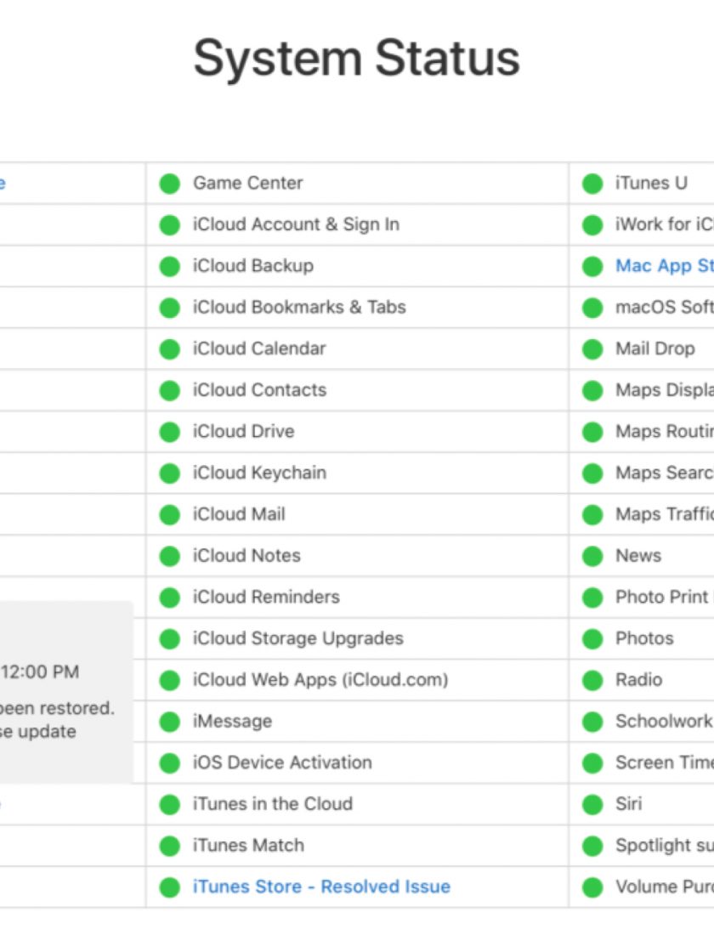Click the green status dot beside Game Center

(170, 184)
